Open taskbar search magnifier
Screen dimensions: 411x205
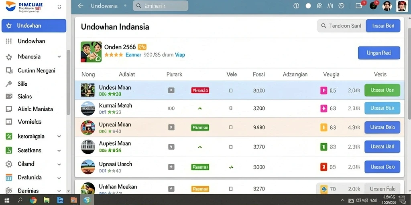(20, 200)
